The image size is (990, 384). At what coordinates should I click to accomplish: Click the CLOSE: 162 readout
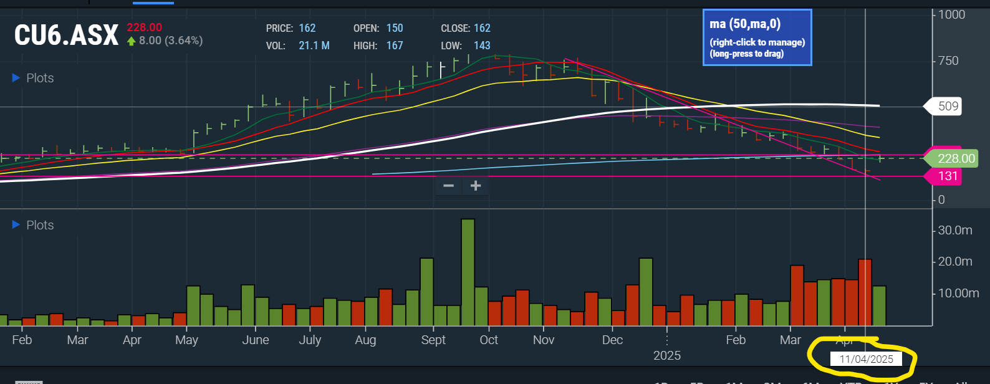pos(466,28)
